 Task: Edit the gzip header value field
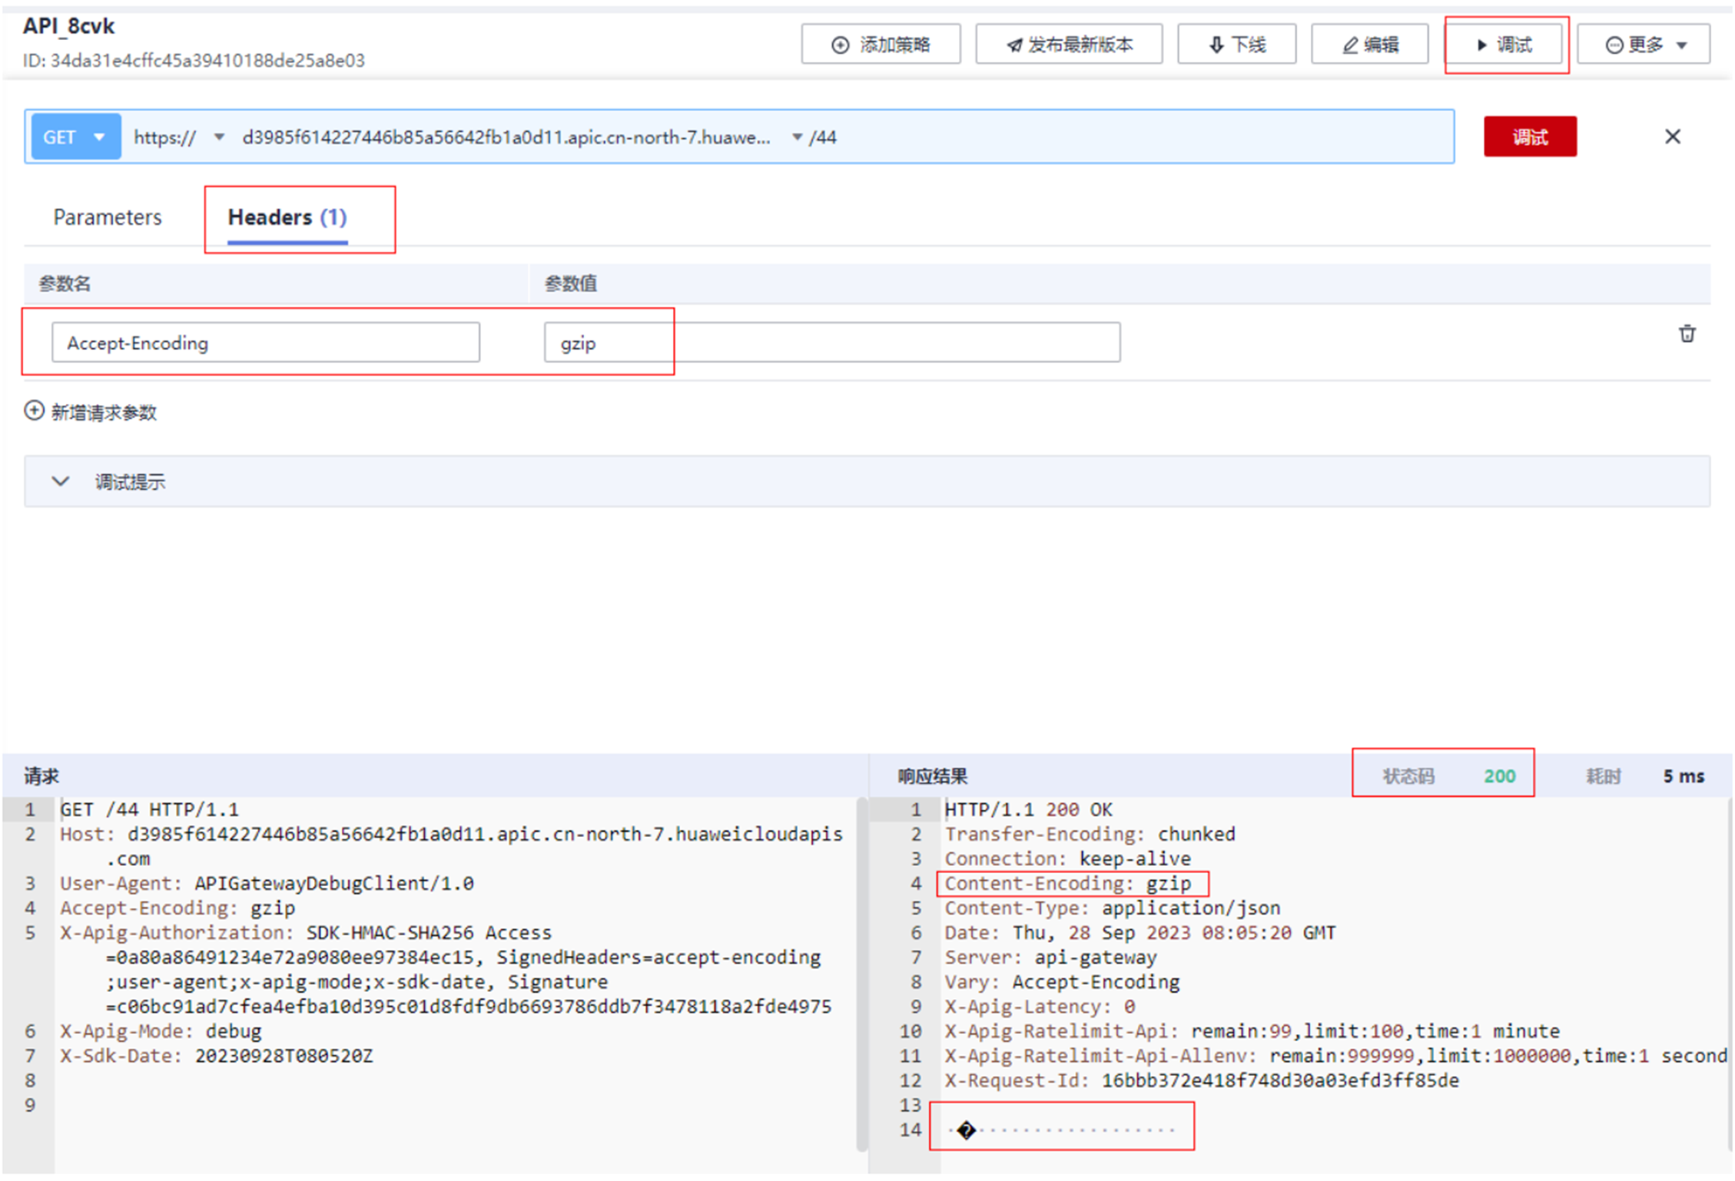click(832, 342)
